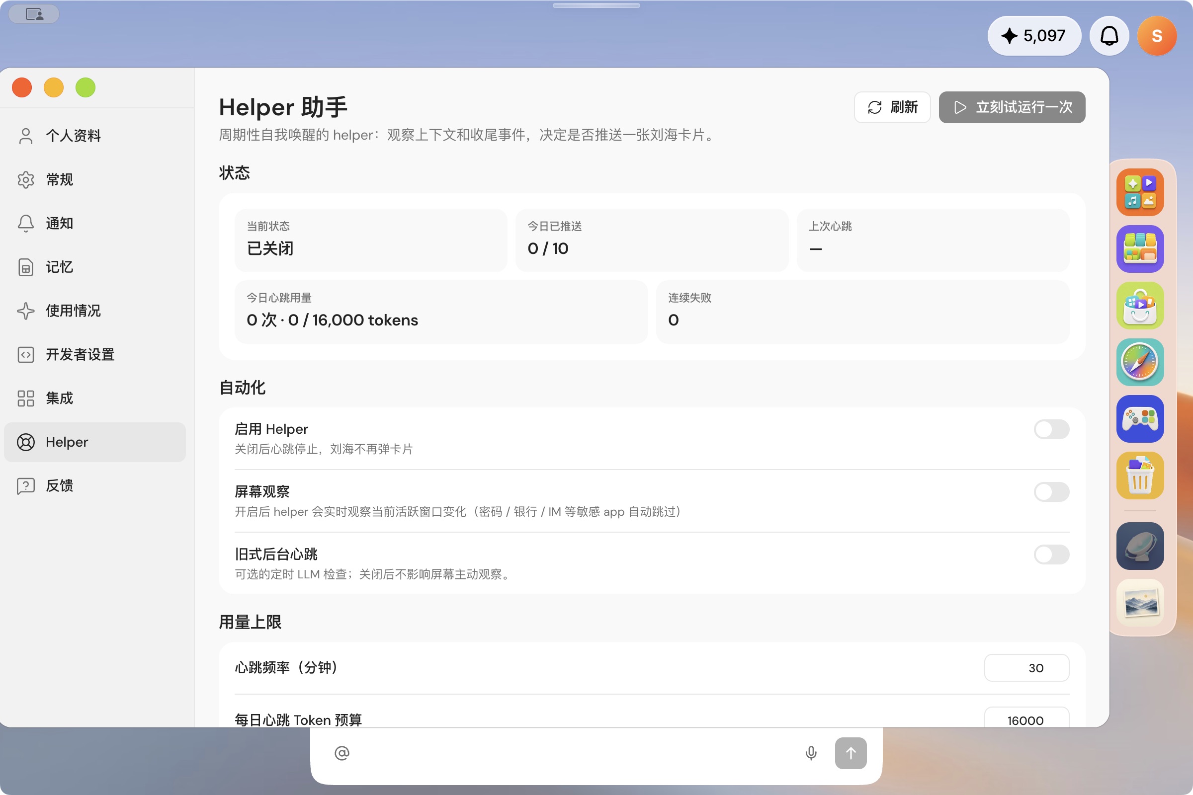Click the credits balance 5,097 pill
The image size is (1193, 795).
coord(1034,36)
